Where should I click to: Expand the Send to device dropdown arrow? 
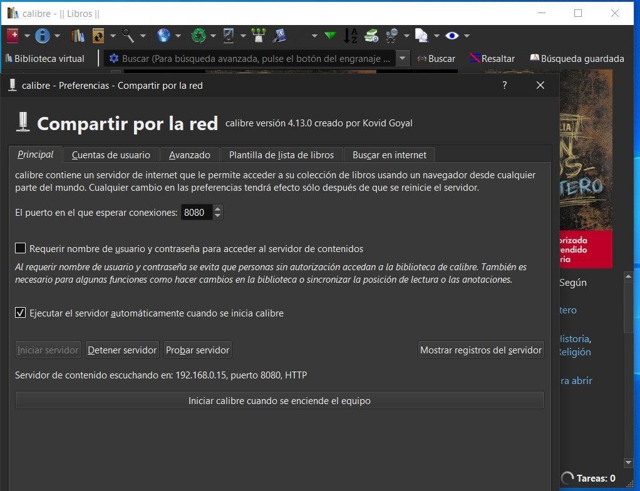pos(243,36)
